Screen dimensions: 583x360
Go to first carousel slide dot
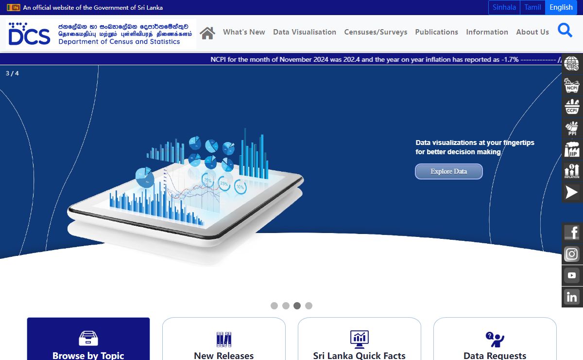tap(274, 306)
